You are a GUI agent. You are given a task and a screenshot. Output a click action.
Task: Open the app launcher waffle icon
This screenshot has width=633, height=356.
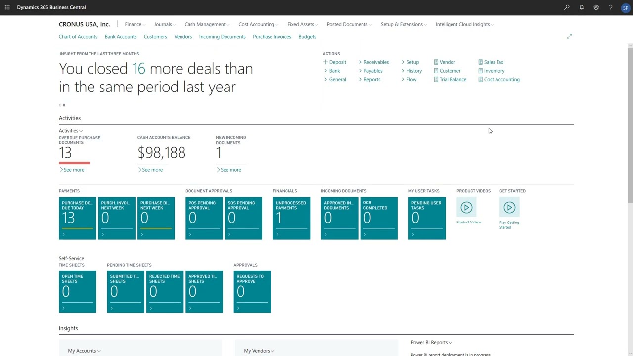pyautogui.click(x=7, y=7)
